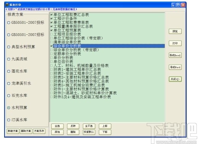The height and width of the screenshot is (144, 198).
Task: Click the 全选 select-all button
Action: (57, 126)
